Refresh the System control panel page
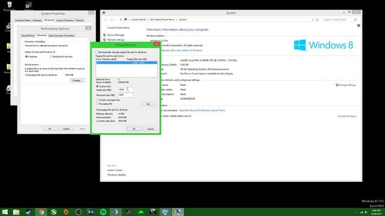This screenshot has height=216, width=385. [x=317, y=20]
